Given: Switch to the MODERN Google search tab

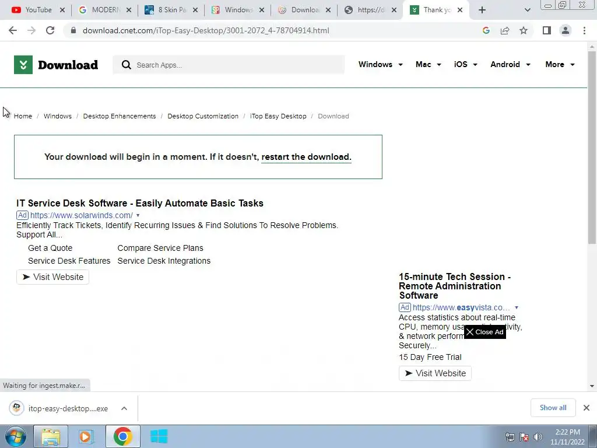Looking at the screenshot, I should [x=101, y=10].
